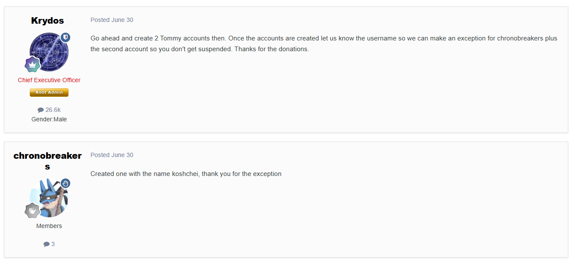Click the reply text mentioning koshchei
The width and height of the screenshot is (570, 262).
pyautogui.click(x=186, y=174)
